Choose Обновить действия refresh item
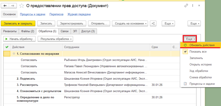Viewport: 221px width, 106px height. (202, 45)
